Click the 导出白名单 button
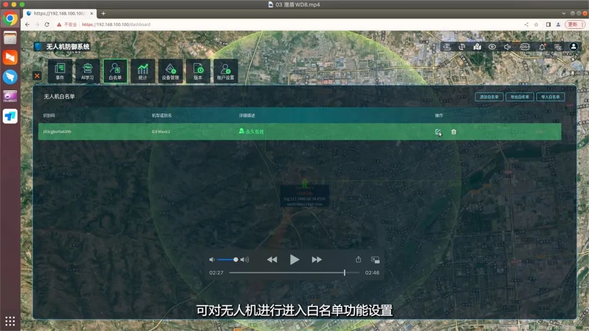This screenshot has height=331, width=589. click(519, 97)
